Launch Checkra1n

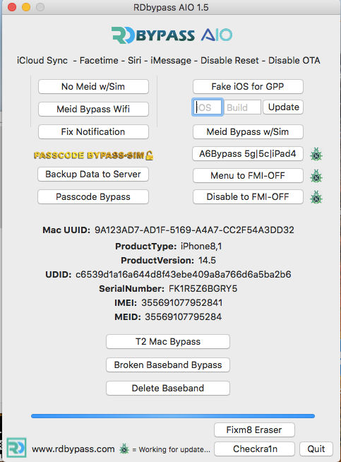click(x=254, y=449)
